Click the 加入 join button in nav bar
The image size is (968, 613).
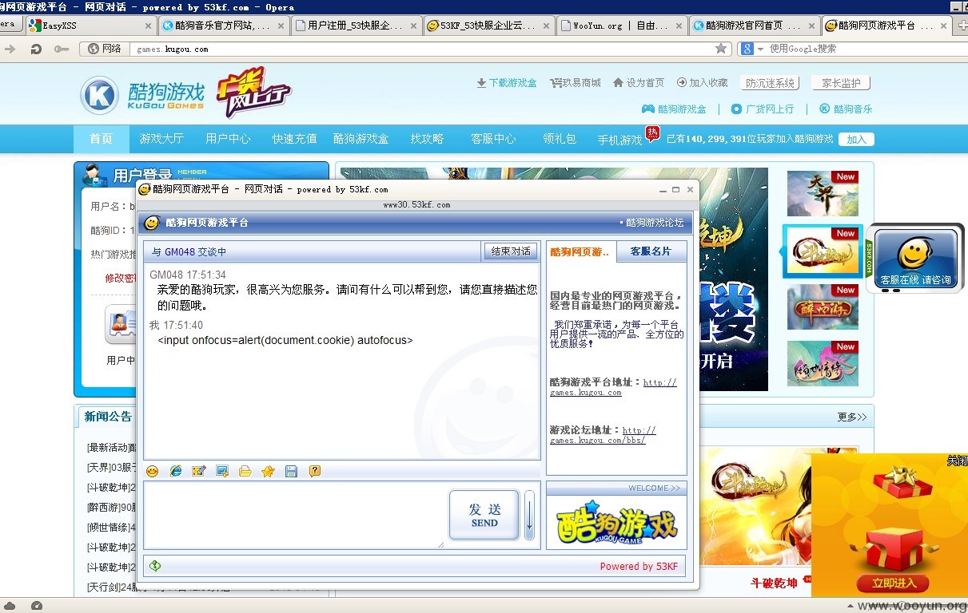[x=856, y=139]
